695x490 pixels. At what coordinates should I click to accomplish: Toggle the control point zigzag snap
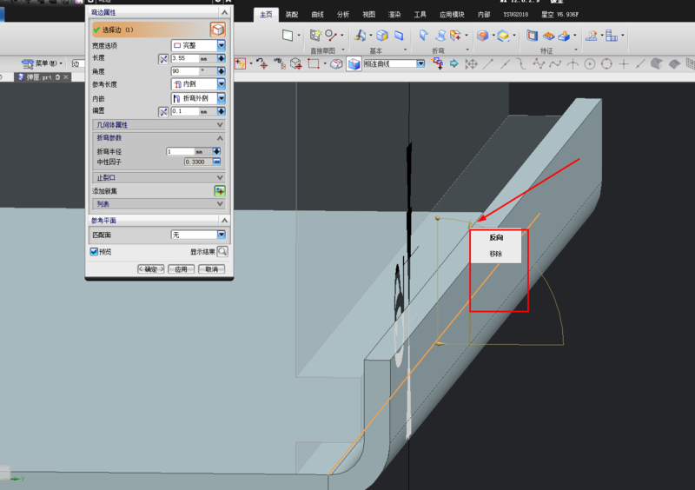tap(539, 63)
